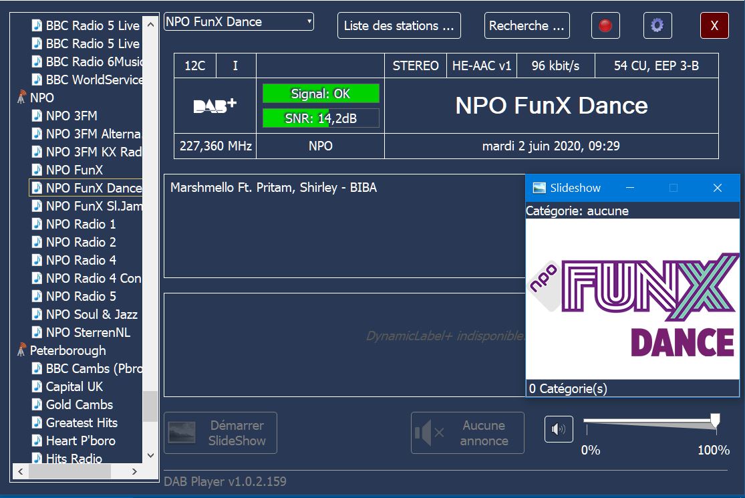
Task: Click antenna icon beside Peterborough ensemble
Action: click(x=21, y=350)
